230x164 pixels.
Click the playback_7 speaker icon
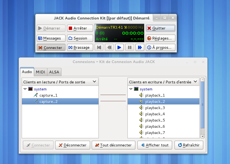tap(142, 133)
